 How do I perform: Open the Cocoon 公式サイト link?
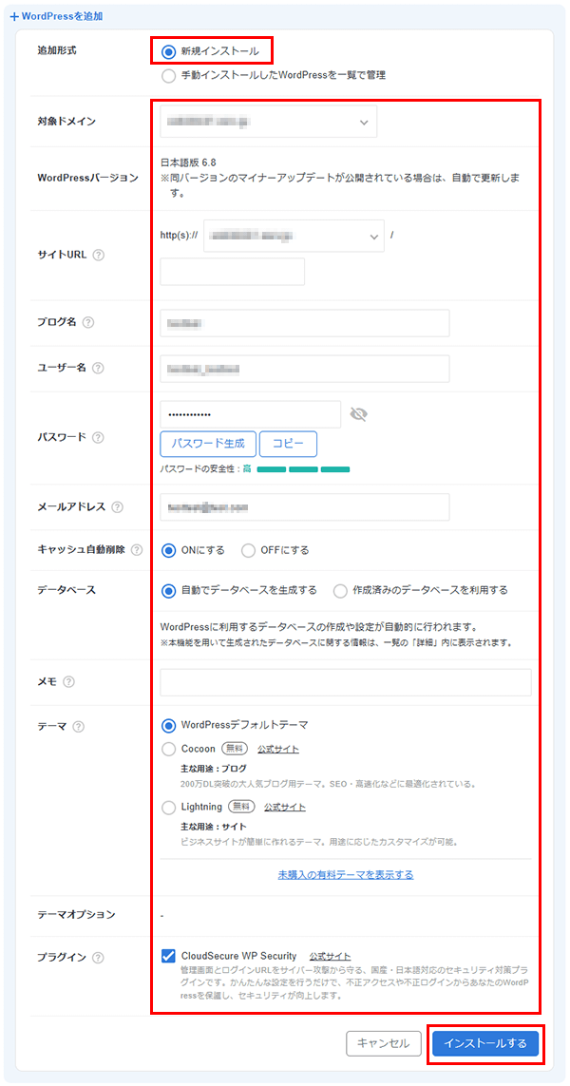click(277, 750)
